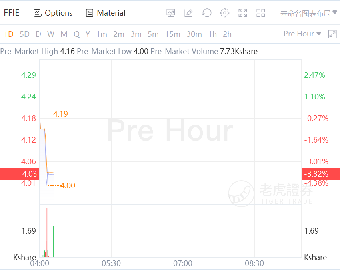The height and width of the screenshot is (270, 340).
Task: Select the W weekly timeframe
Action: (x=50, y=34)
